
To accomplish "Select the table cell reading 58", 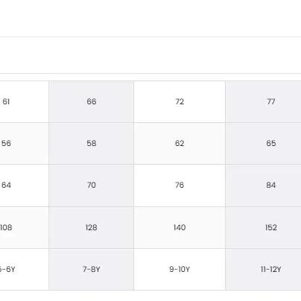I will click(92, 143).
